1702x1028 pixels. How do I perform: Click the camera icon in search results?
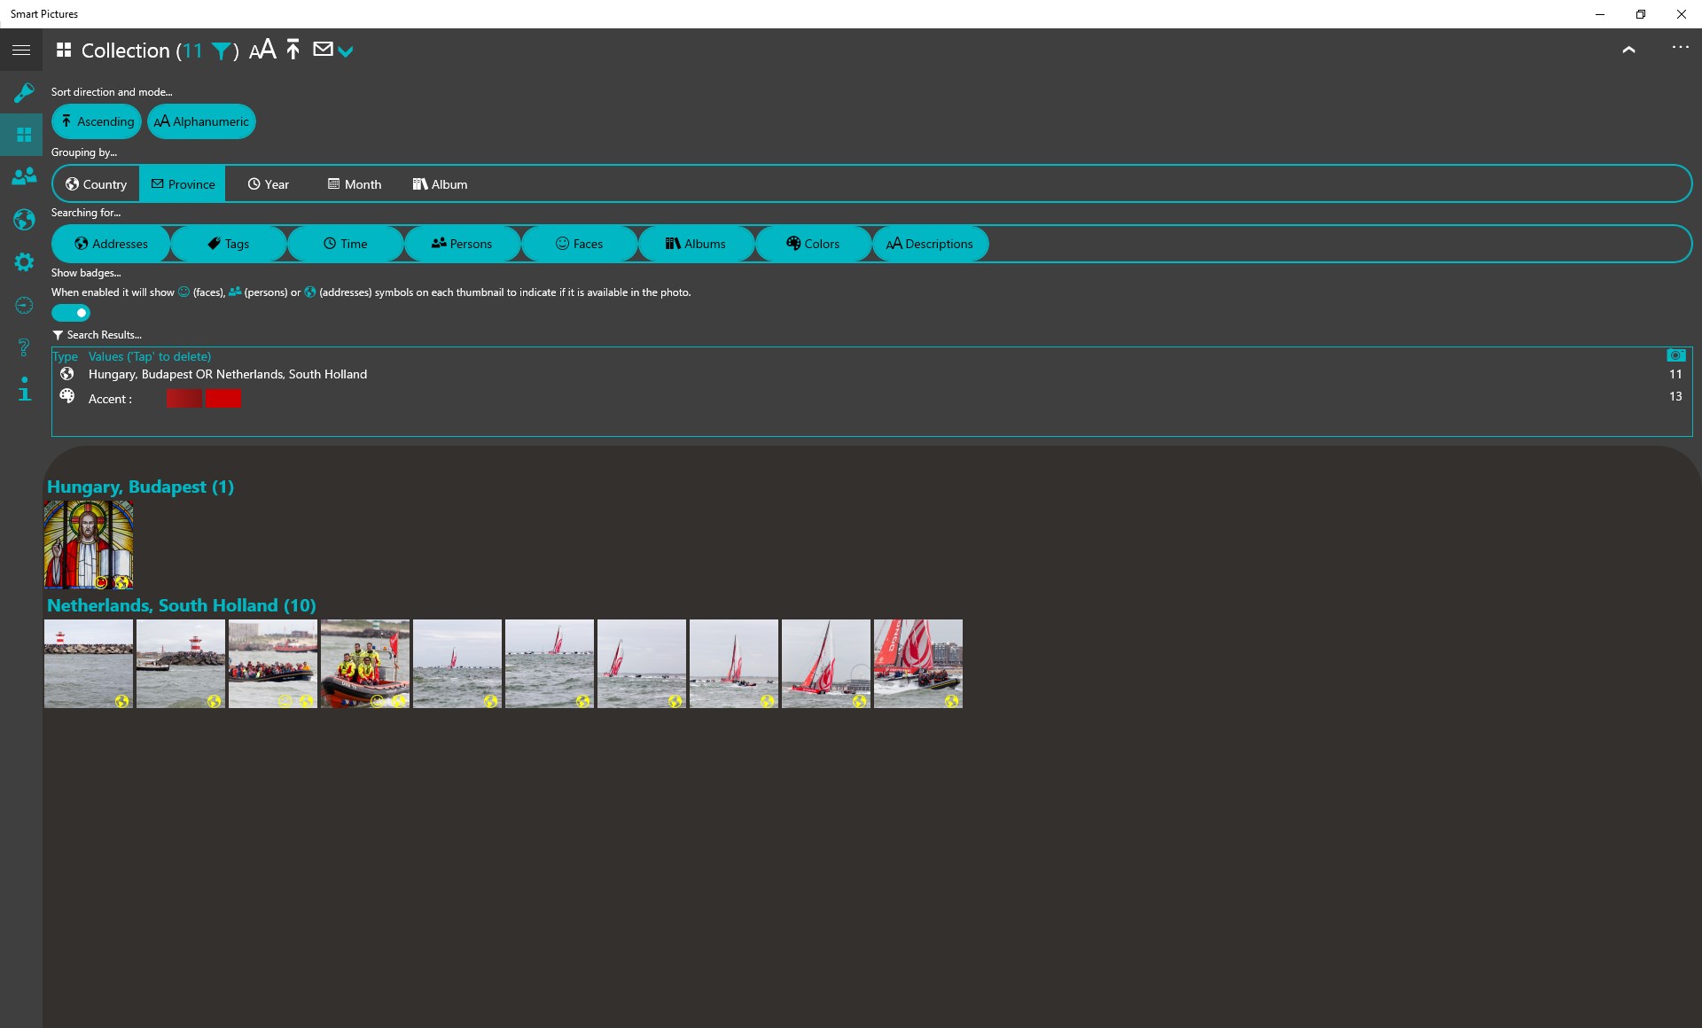pyautogui.click(x=1675, y=355)
